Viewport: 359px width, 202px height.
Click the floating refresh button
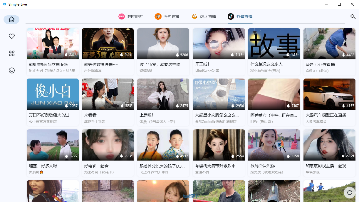click(350, 192)
